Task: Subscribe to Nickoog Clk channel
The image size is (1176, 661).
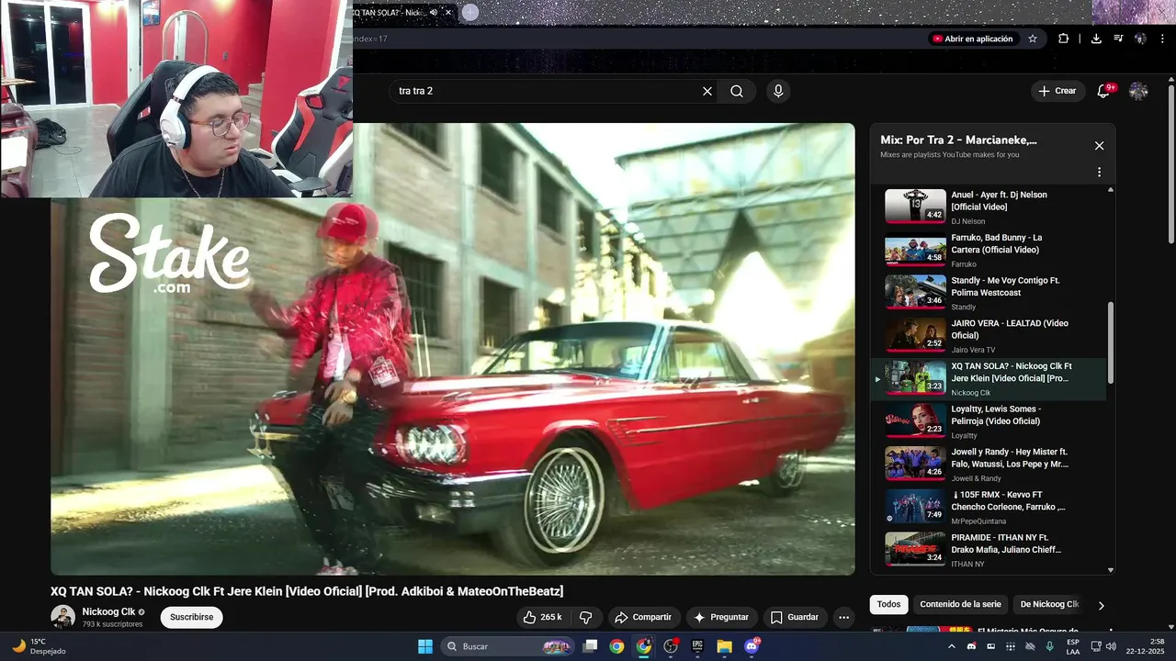Action: [191, 617]
